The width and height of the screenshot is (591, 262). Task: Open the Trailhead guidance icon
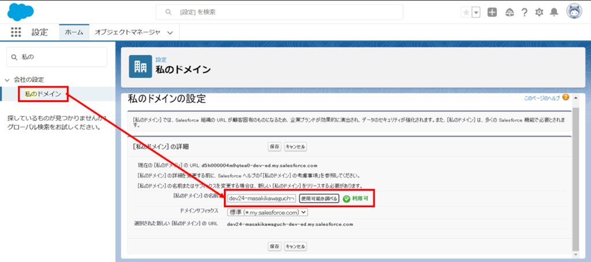tap(509, 12)
